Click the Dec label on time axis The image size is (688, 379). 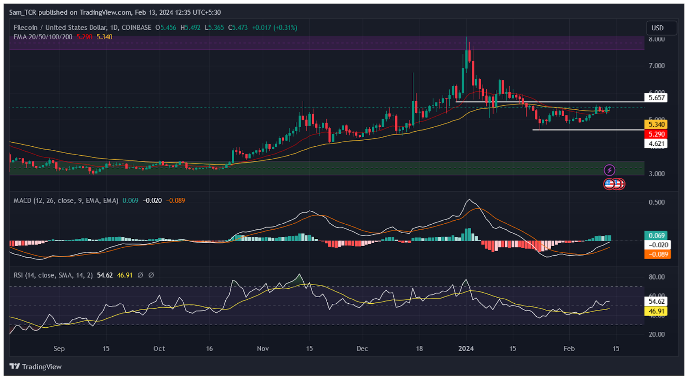(362, 348)
